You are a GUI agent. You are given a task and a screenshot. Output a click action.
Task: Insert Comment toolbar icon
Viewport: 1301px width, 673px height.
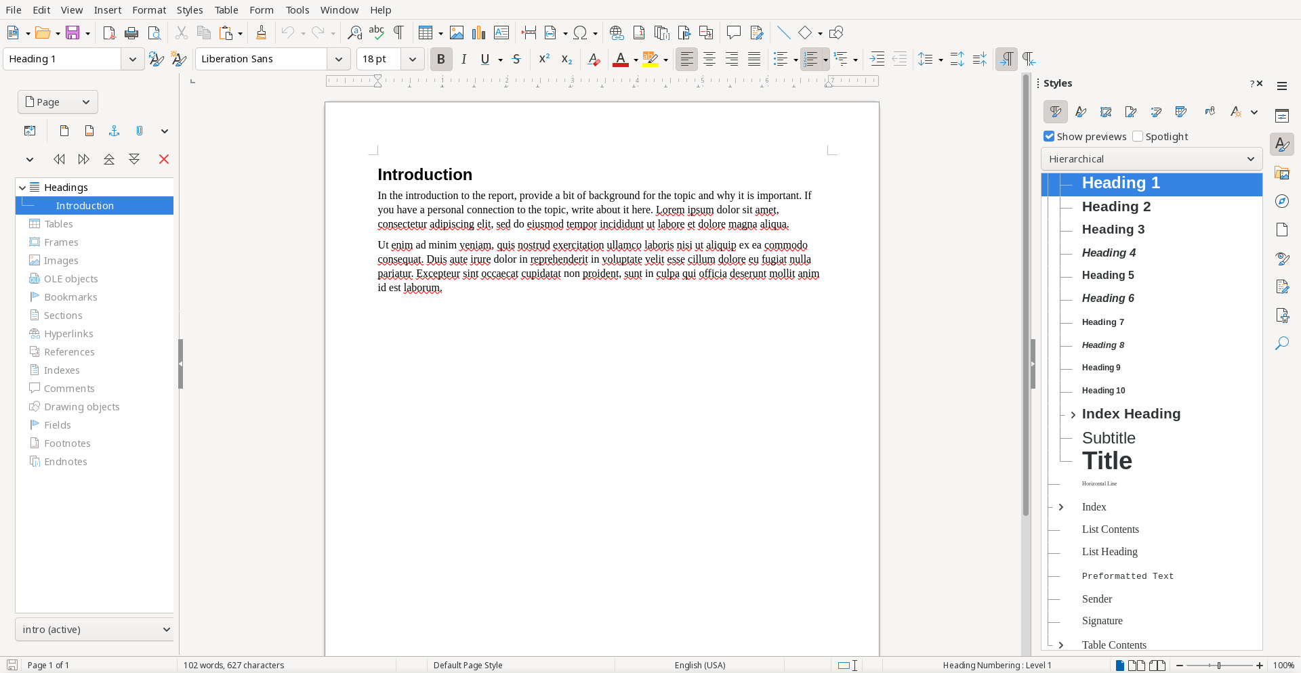pos(734,32)
